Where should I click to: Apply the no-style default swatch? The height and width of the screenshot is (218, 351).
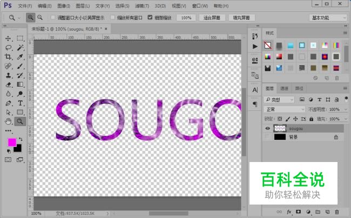(268, 45)
